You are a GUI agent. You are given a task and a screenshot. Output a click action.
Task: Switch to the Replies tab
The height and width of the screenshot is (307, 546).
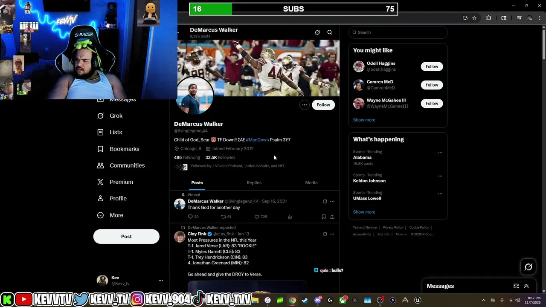coord(254,182)
